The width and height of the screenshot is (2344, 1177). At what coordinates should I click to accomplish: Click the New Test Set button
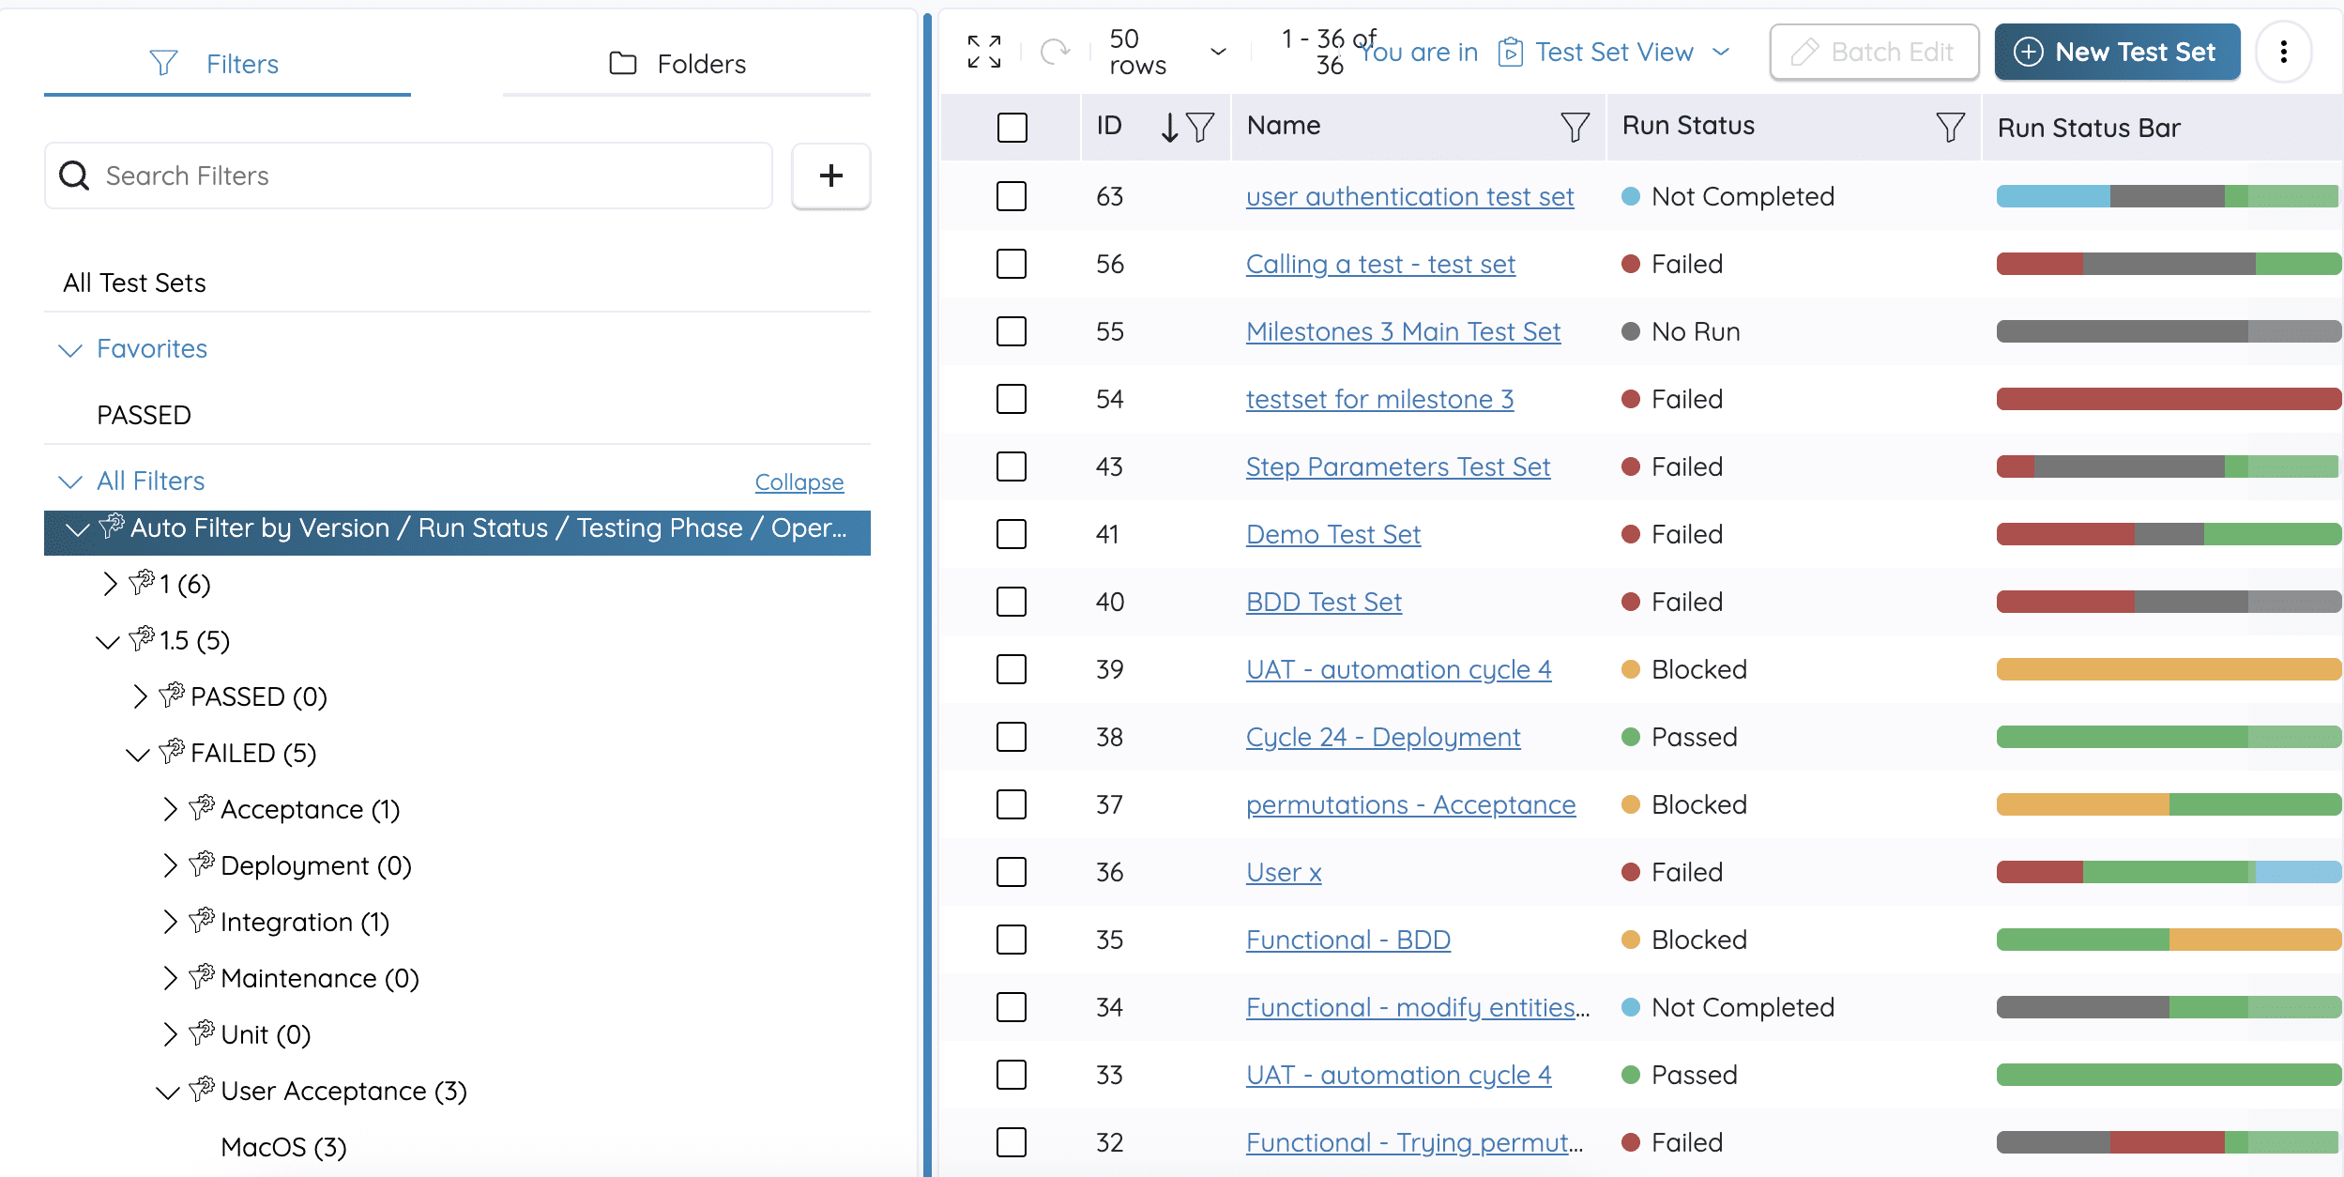2117,52
